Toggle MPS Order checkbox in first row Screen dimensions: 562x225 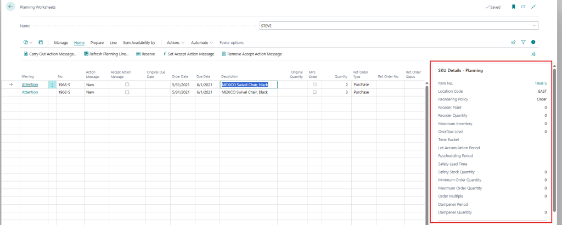[314, 85]
